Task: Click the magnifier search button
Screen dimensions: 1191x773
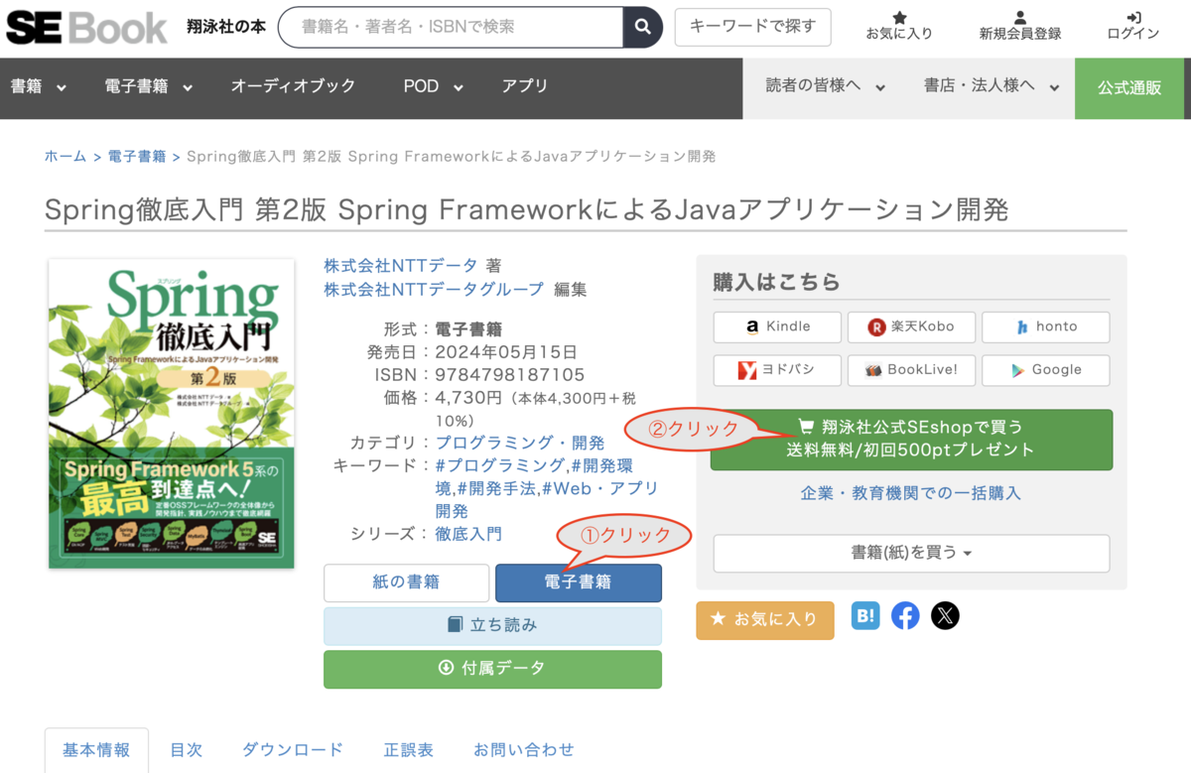Action: click(643, 27)
